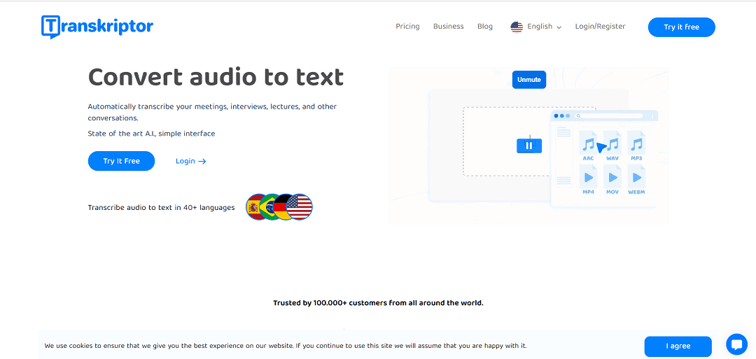Screen dimensions: 756x359
Task: Expand the English language dropdown
Action: 544,27
